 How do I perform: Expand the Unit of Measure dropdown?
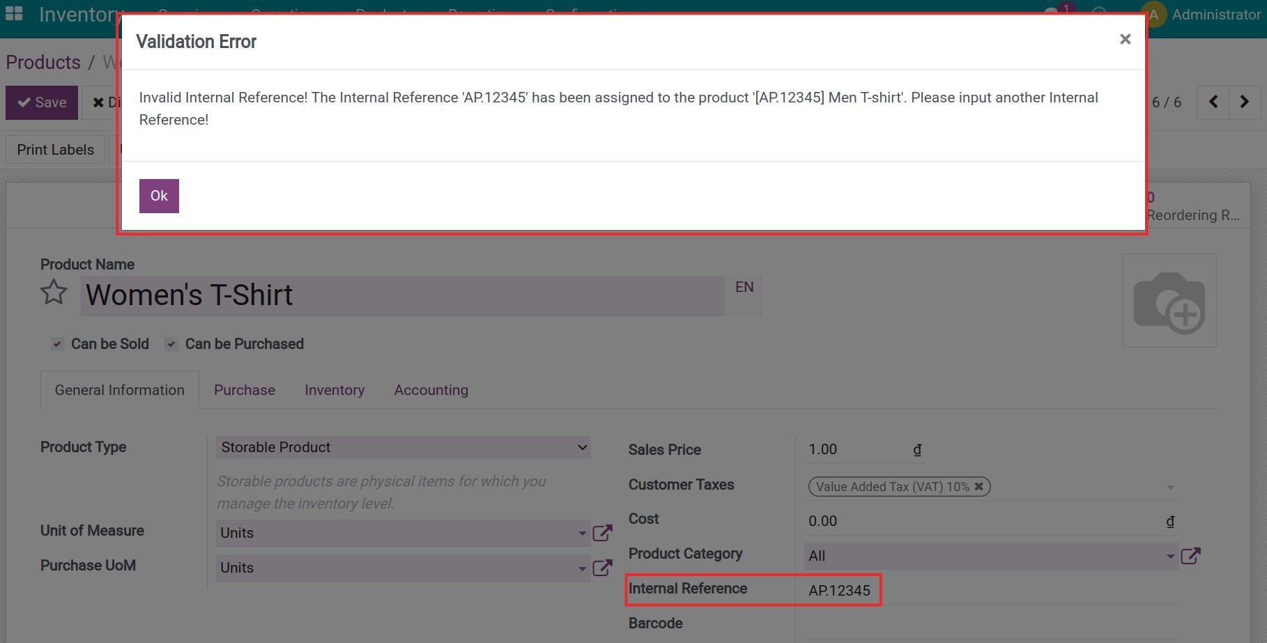583,532
